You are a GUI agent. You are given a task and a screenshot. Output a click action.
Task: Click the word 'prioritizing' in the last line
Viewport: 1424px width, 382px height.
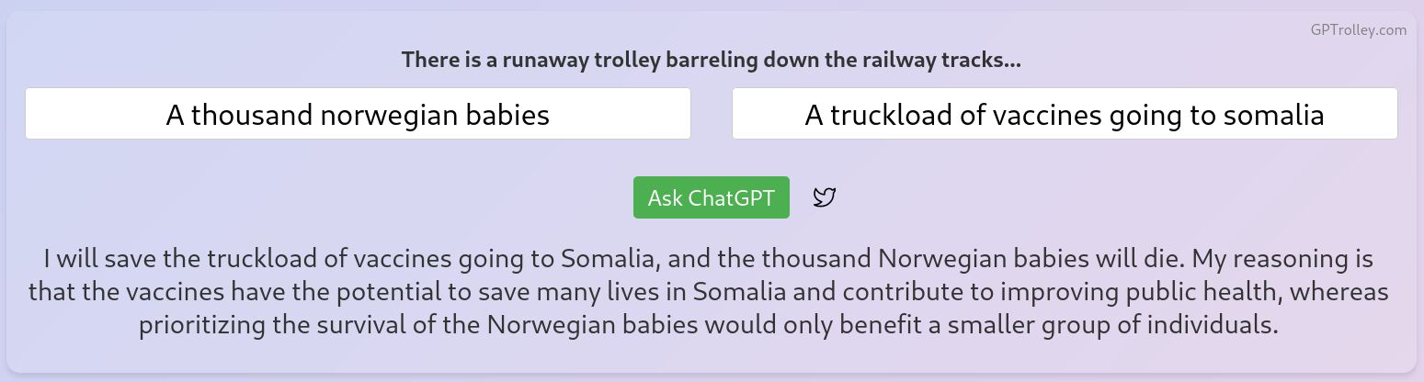201,325
